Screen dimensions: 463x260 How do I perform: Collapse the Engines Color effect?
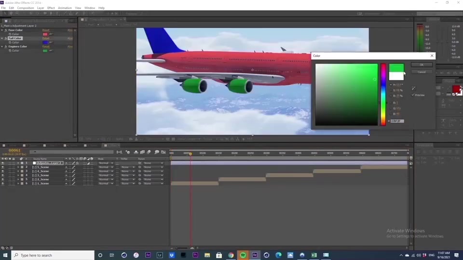2,47
